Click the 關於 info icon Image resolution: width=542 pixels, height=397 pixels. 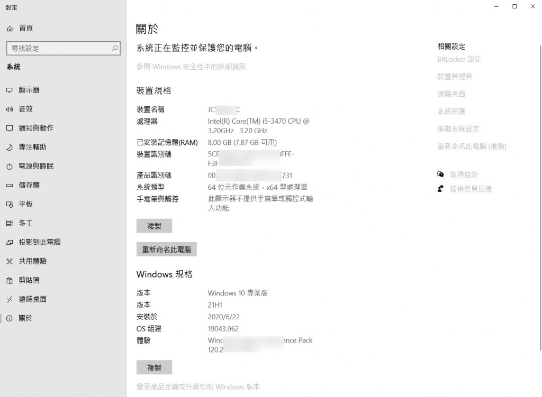[10, 319]
